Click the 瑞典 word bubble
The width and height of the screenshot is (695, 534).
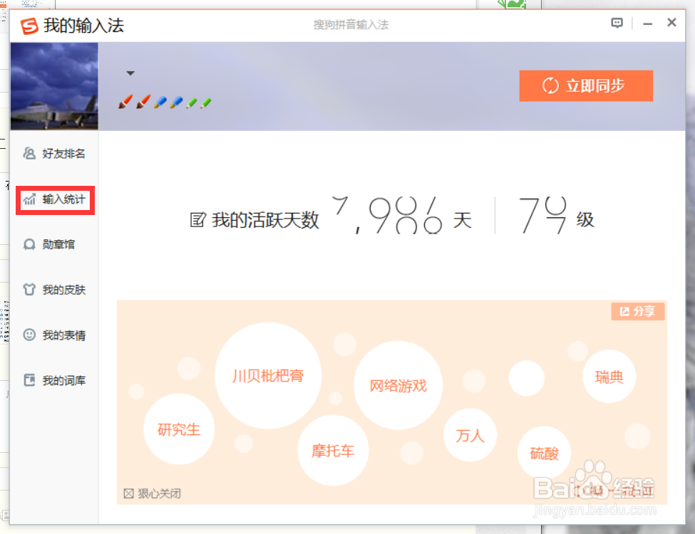[x=609, y=377]
